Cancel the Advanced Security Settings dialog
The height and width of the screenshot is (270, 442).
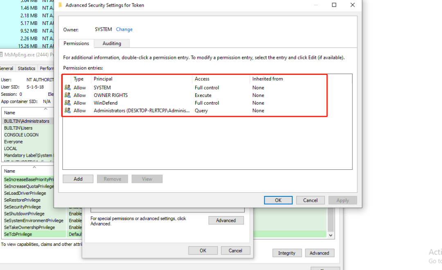310,200
